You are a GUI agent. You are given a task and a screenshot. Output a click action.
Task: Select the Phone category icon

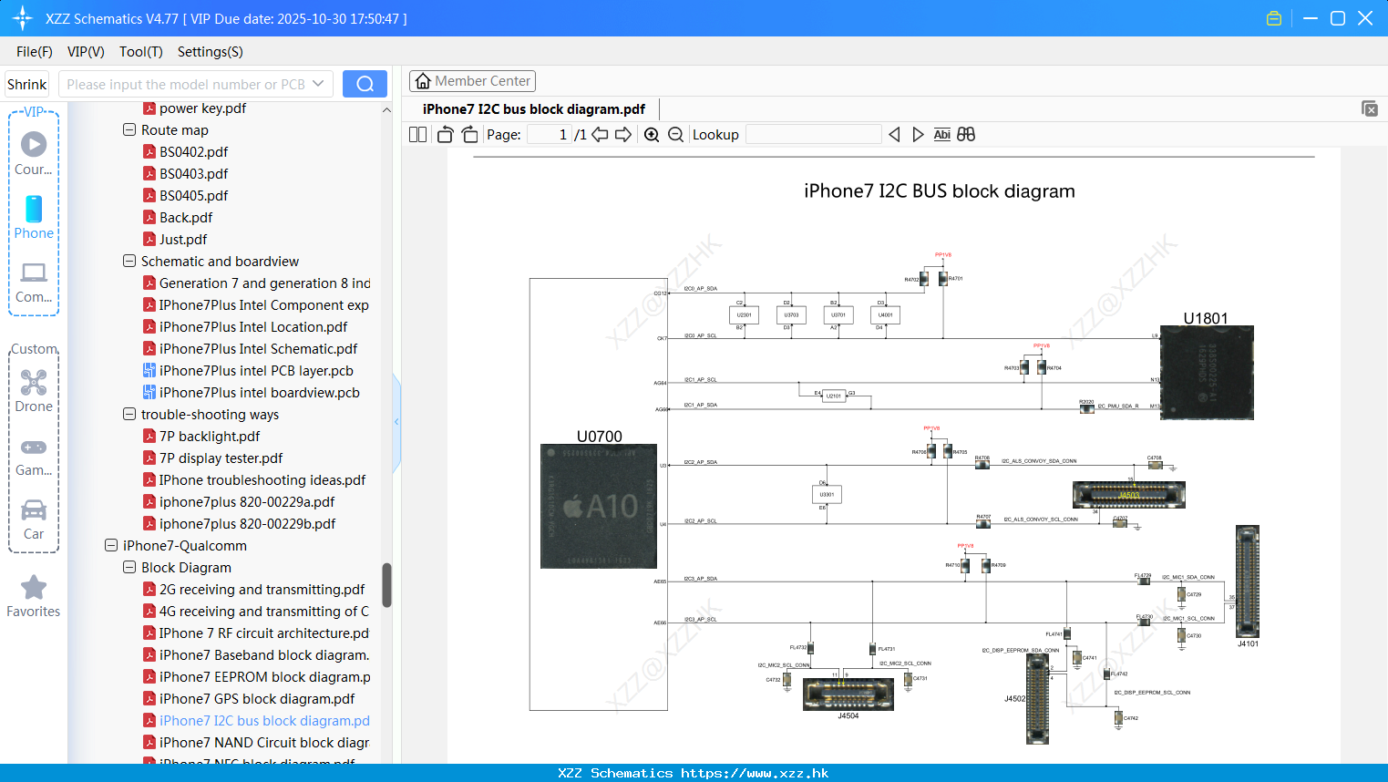pos(34,217)
